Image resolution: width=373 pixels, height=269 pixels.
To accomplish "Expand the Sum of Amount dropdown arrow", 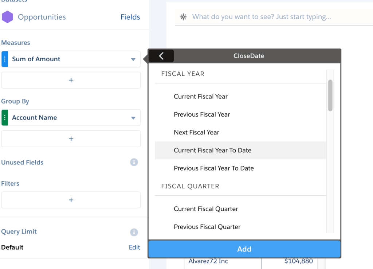I will tap(133, 59).
